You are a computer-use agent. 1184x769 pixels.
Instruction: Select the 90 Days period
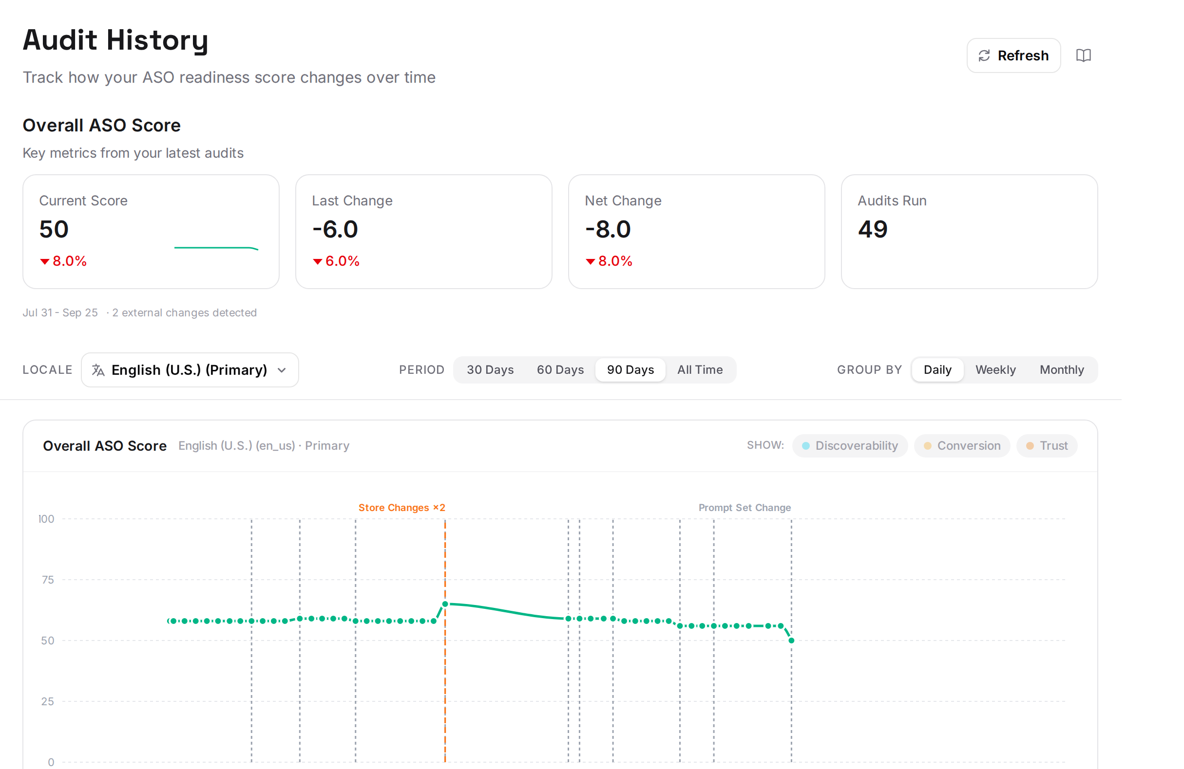(630, 370)
